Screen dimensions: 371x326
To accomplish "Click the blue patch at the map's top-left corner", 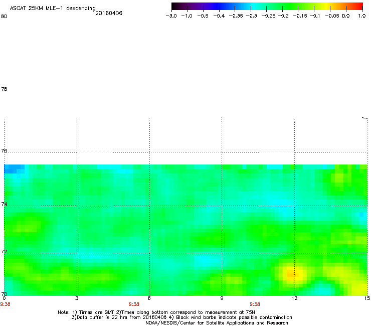I will [13, 169].
